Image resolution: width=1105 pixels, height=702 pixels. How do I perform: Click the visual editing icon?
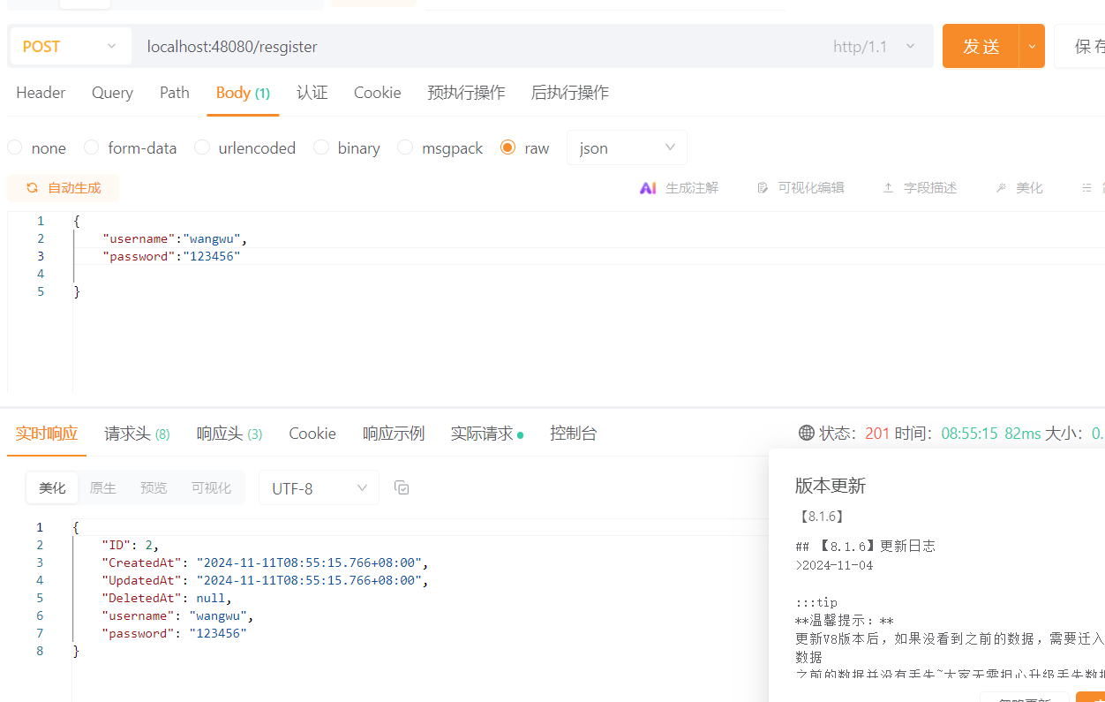(763, 188)
